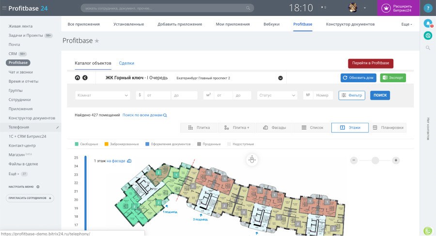This screenshot has width=436, height=236.
Task: Click the right panel search magnifier icon
Action: 428,48
